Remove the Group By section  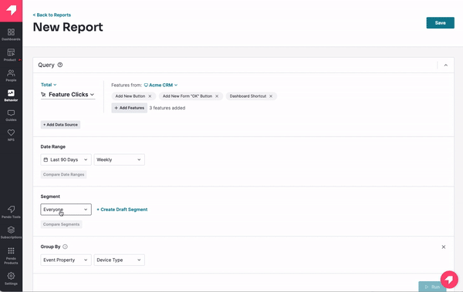pyautogui.click(x=443, y=247)
